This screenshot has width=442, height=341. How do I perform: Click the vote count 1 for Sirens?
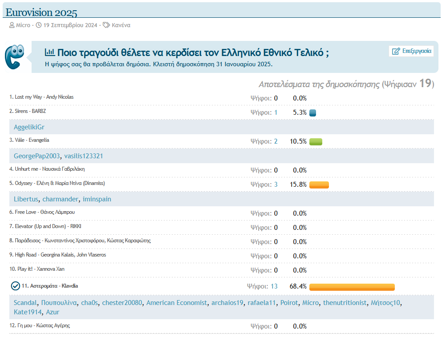point(276,112)
